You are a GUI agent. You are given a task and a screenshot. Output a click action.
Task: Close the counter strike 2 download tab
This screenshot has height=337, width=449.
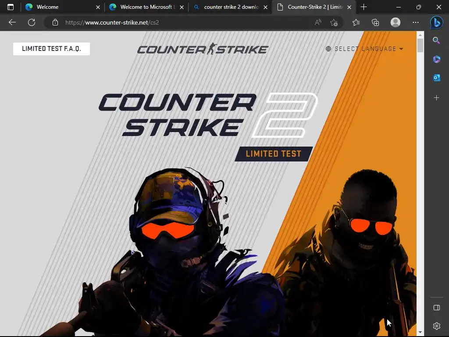[265, 7]
